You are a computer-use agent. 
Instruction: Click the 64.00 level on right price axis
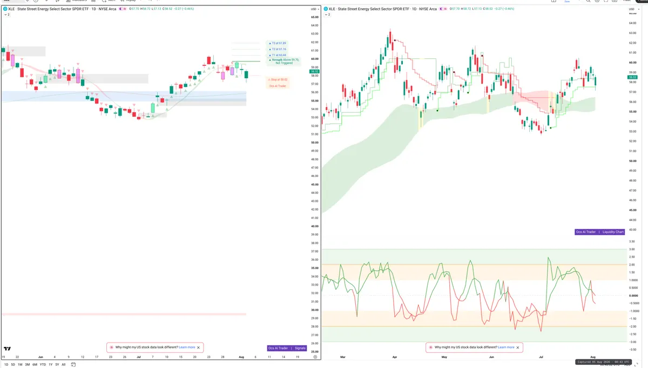[x=632, y=23]
